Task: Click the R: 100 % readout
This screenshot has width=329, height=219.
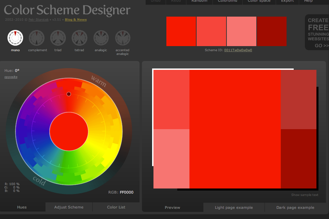Action: (x=12, y=184)
